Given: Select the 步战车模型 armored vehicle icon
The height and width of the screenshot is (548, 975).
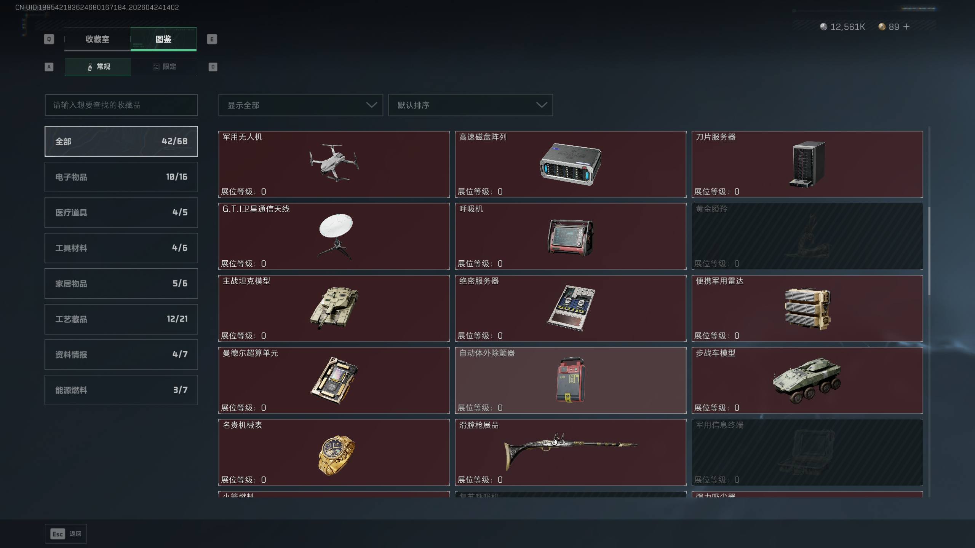Looking at the screenshot, I should 806,380.
